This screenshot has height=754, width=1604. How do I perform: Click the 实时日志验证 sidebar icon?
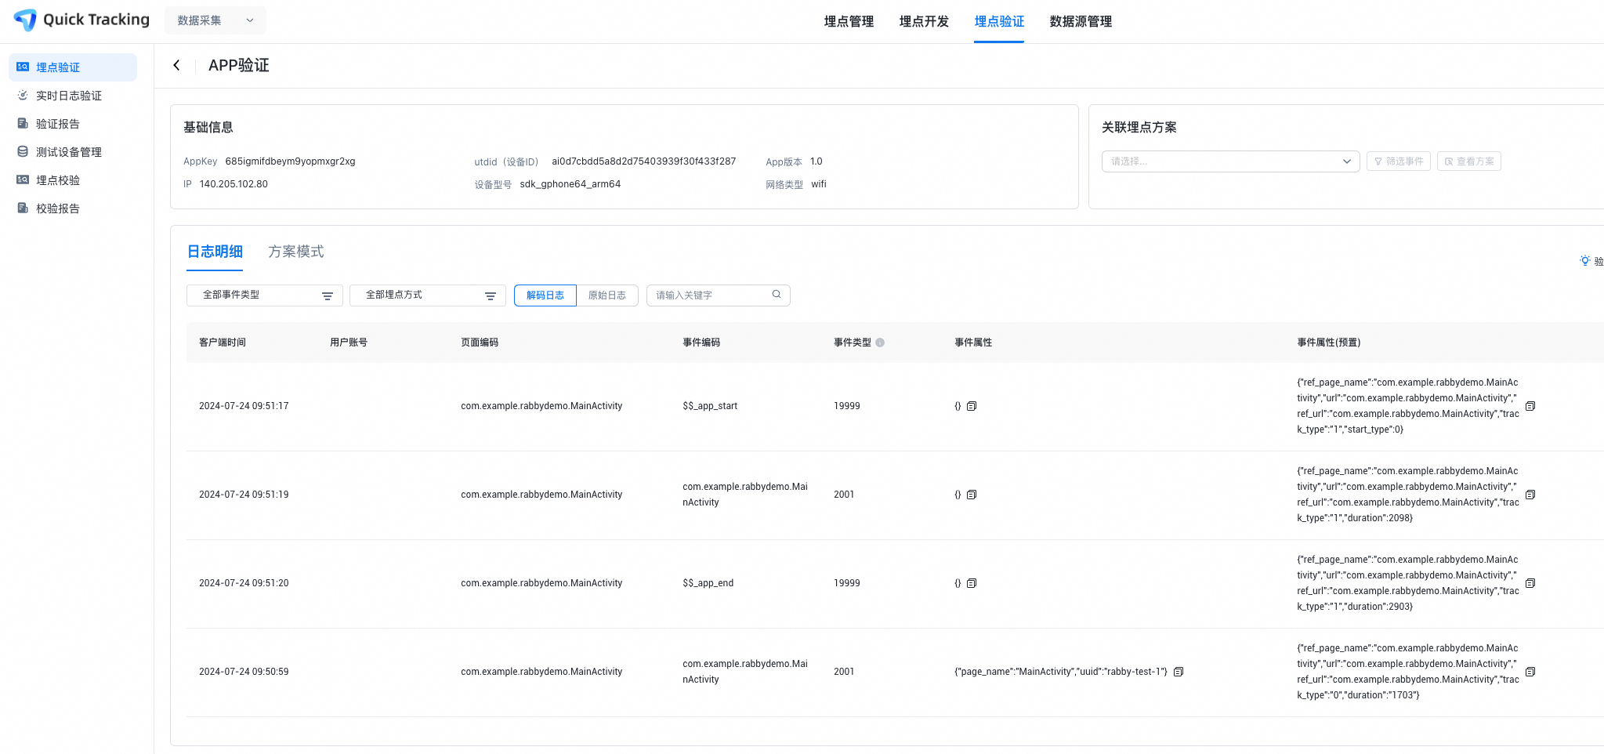(23, 96)
